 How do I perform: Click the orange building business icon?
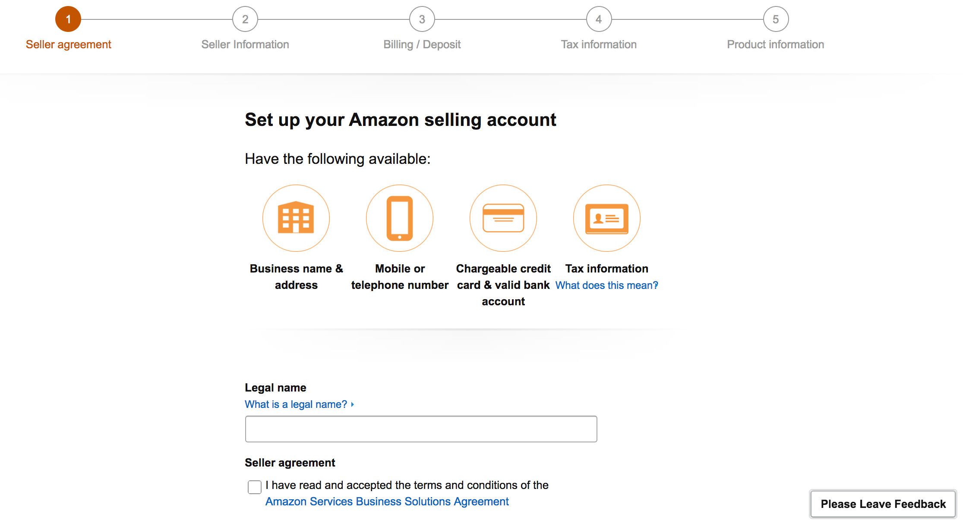(x=296, y=218)
